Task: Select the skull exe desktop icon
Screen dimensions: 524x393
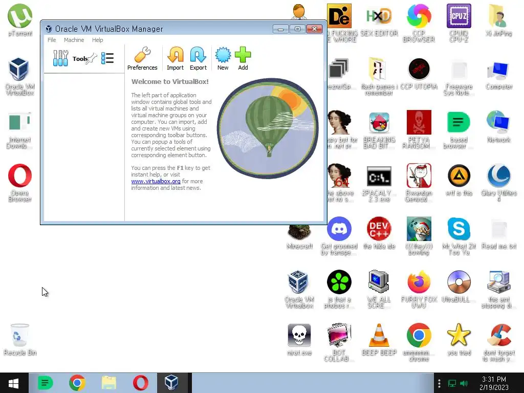Action: coord(299,339)
